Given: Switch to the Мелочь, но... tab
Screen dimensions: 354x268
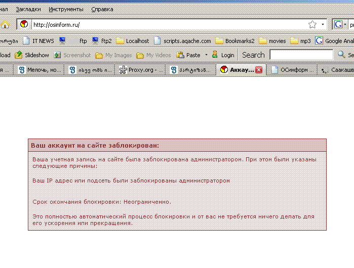Looking at the screenshot, I should point(40,70).
